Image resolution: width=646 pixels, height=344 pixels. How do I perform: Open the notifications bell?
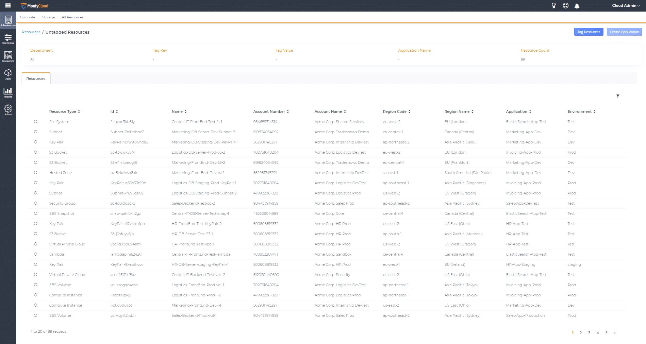pyautogui.click(x=577, y=6)
